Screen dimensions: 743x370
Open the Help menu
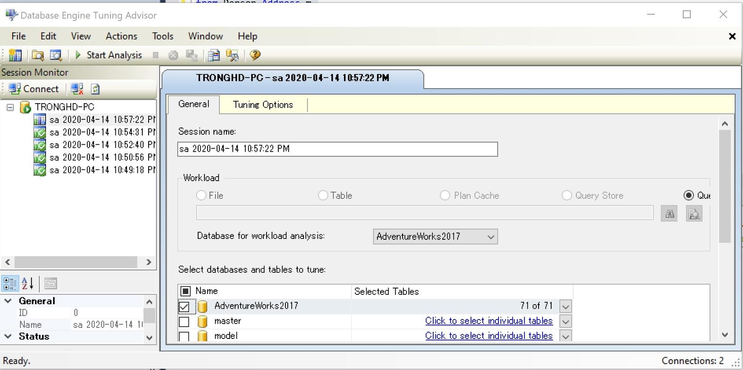(247, 36)
